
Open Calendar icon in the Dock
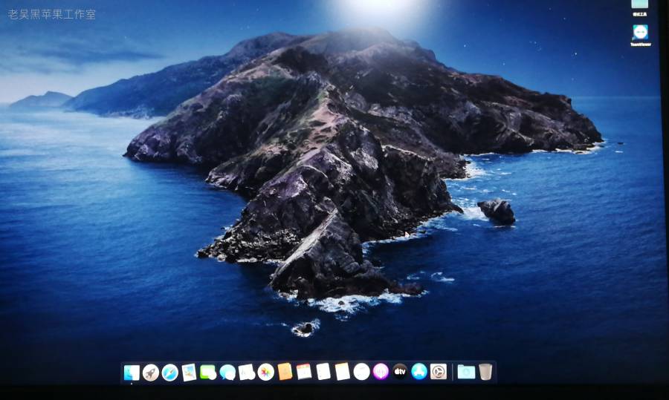304,372
